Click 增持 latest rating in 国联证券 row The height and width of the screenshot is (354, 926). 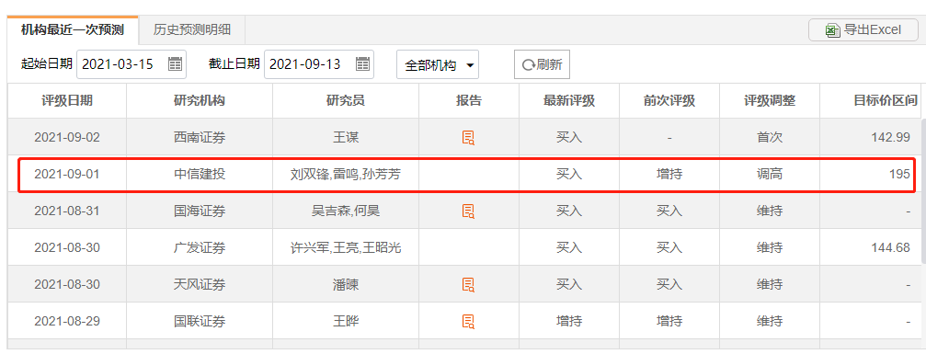(569, 322)
